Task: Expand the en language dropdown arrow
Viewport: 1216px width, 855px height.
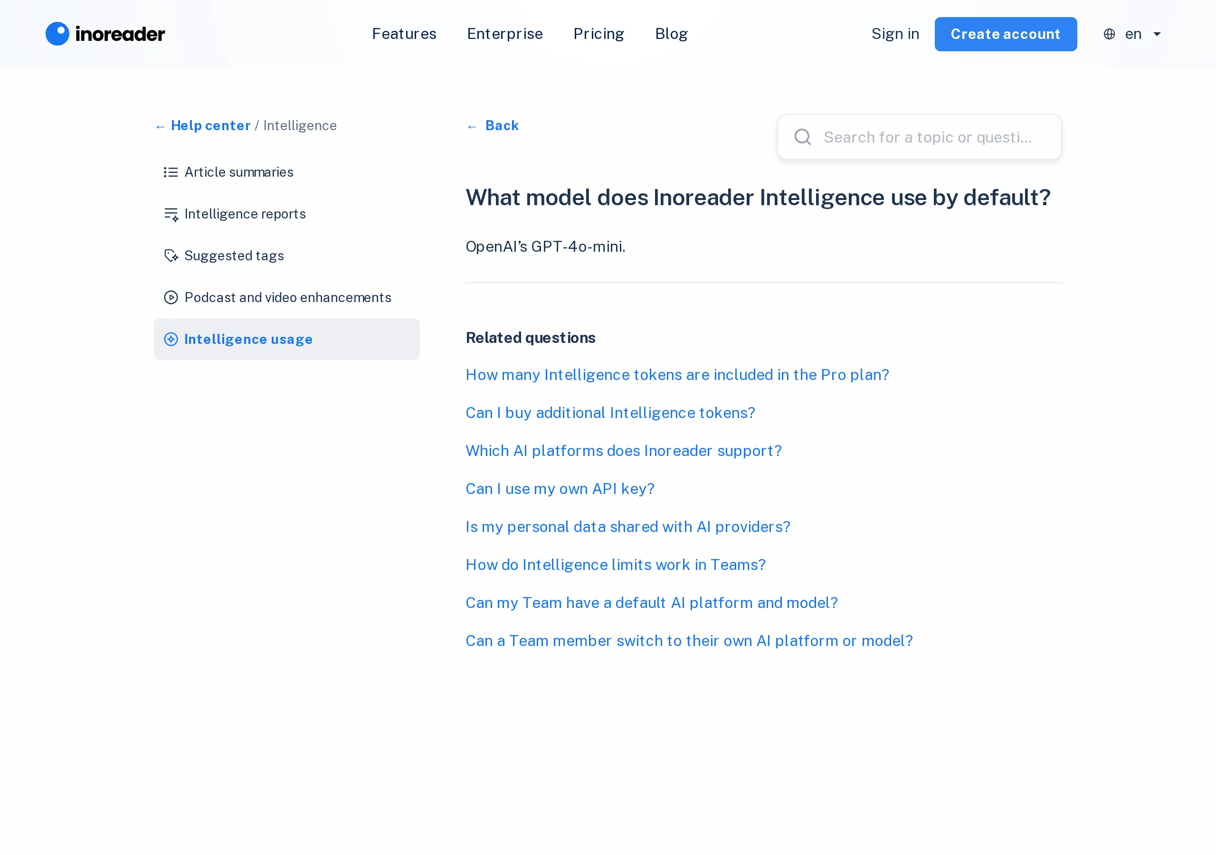Action: pyautogui.click(x=1157, y=34)
